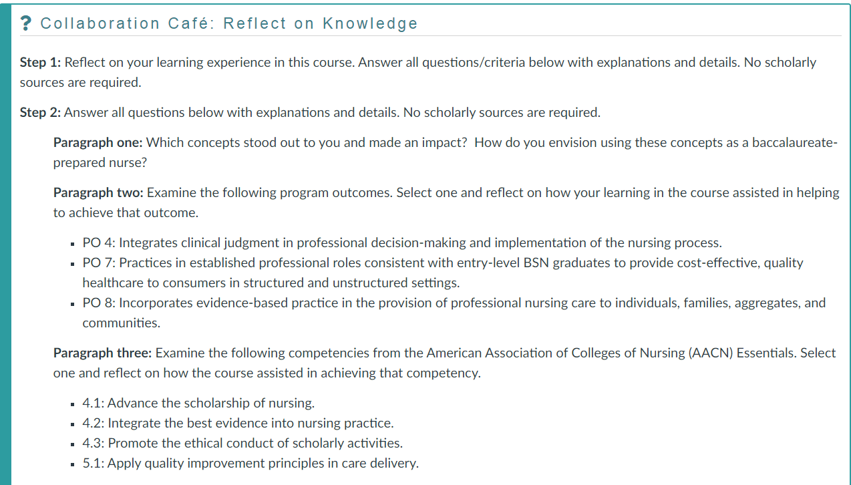Screen dimensions: 851x485
Task: Click competency 4.3 Promote the ethical conduct
Action: pyautogui.click(x=242, y=443)
